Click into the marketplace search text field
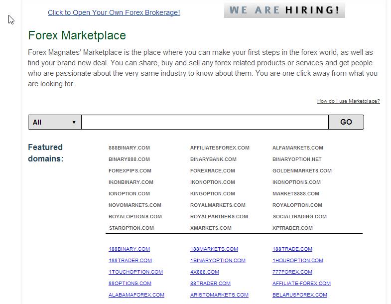This screenshot has height=304, width=391. (205, 122)
